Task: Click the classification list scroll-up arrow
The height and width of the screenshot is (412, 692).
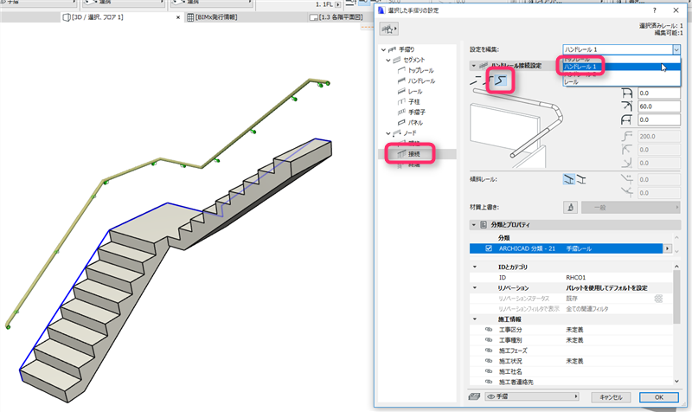Action: [x=676, y=237]
